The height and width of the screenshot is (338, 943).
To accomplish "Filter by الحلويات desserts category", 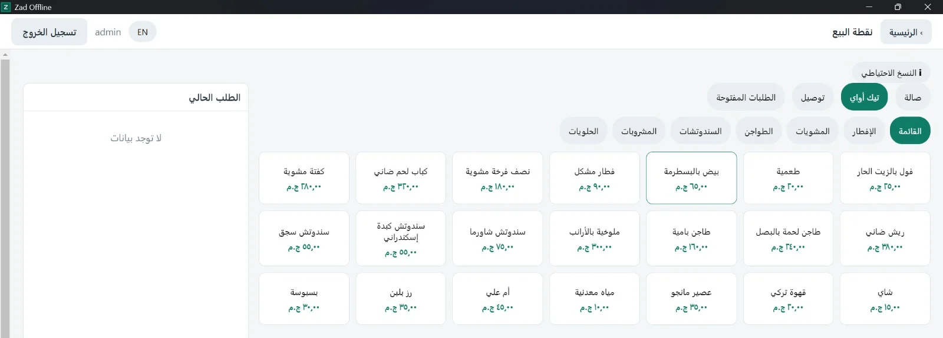I will pyautogui.click(x=583, y=130).
